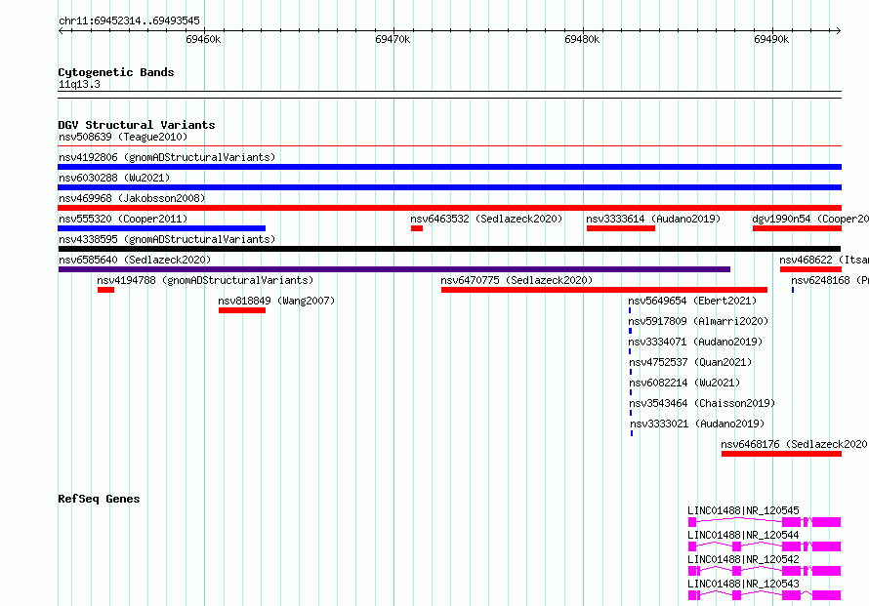Open the nsv508639 (Teague2010) variant label
This screenshot has width=869, height=606.
click(123, 137)
